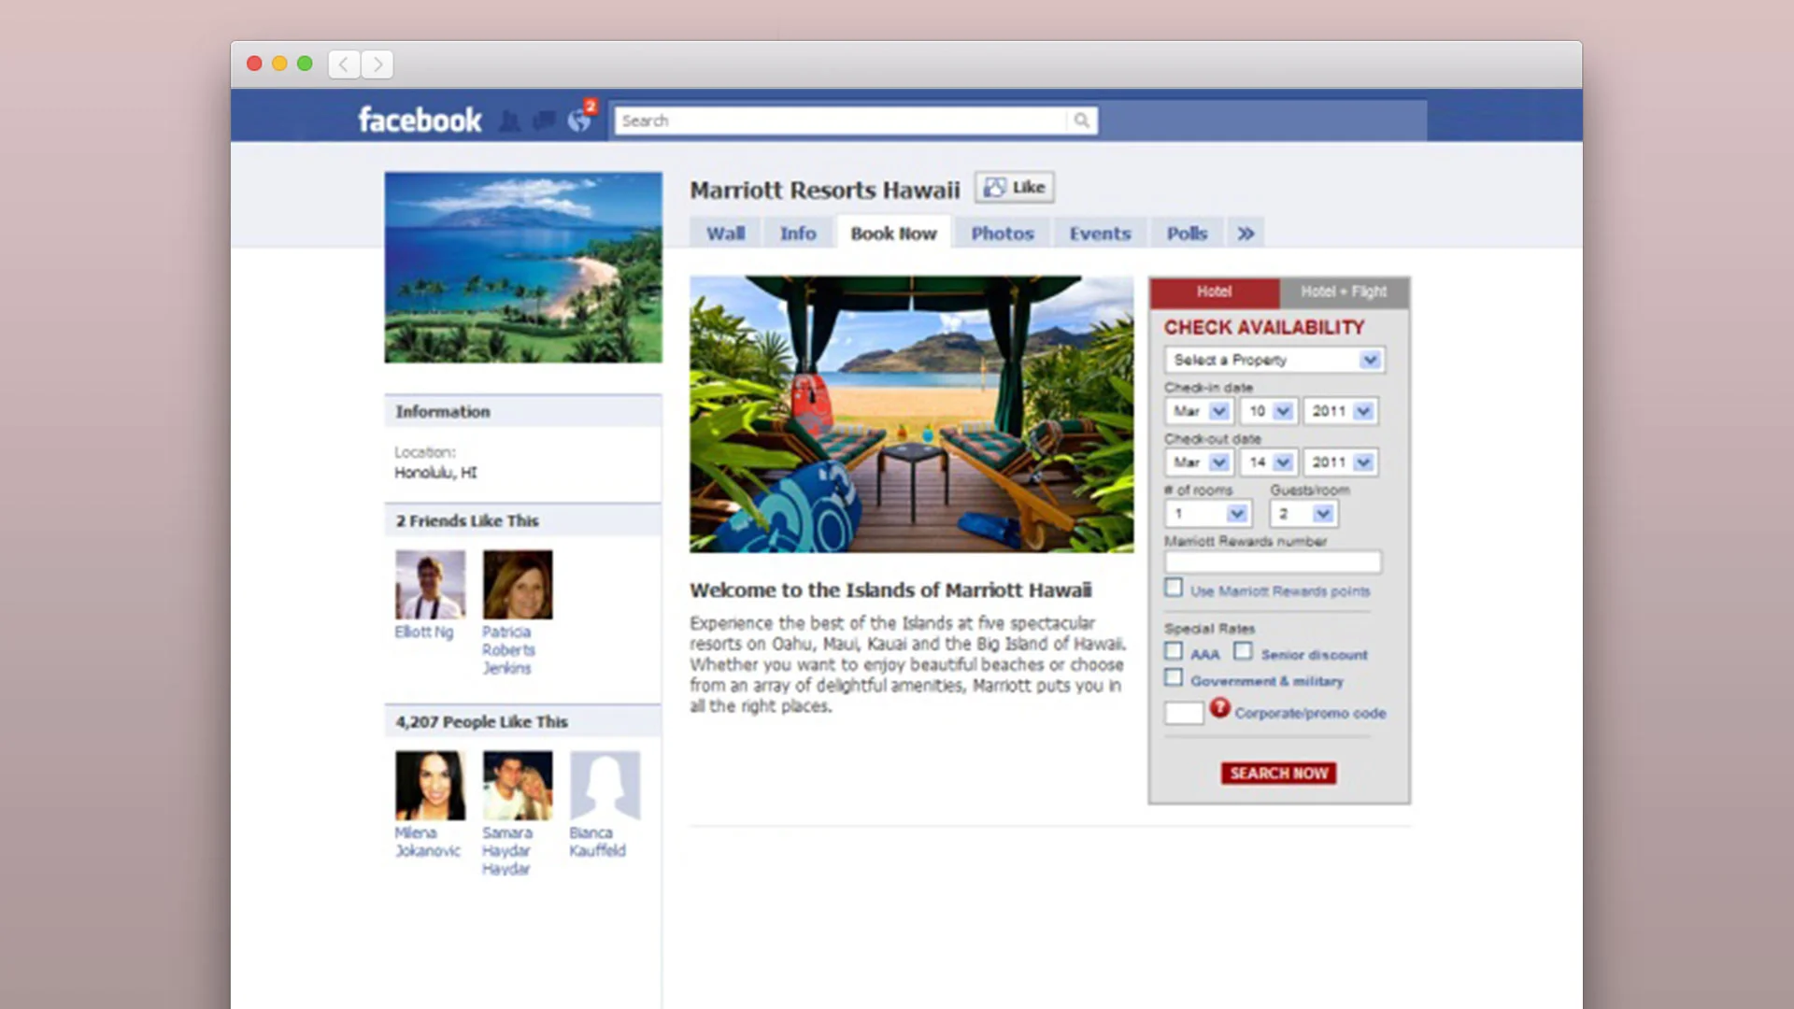Click the corporate/promo code help question mark
The image size is (1794, 1009).
[x=1220, y=710]
